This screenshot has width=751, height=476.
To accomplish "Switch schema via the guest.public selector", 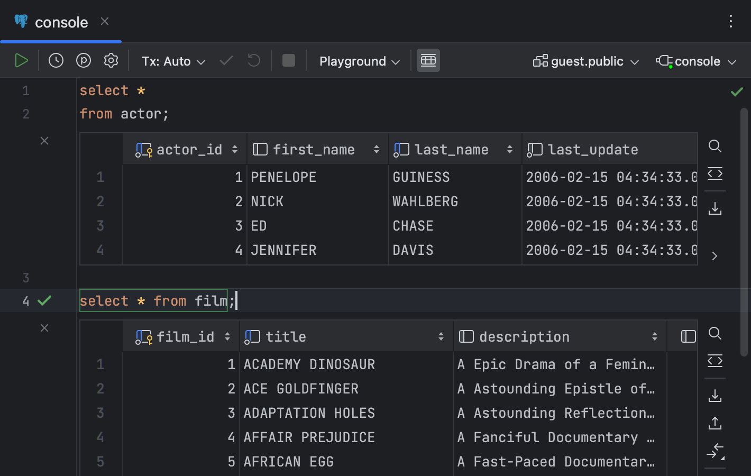I will (585, 61).
